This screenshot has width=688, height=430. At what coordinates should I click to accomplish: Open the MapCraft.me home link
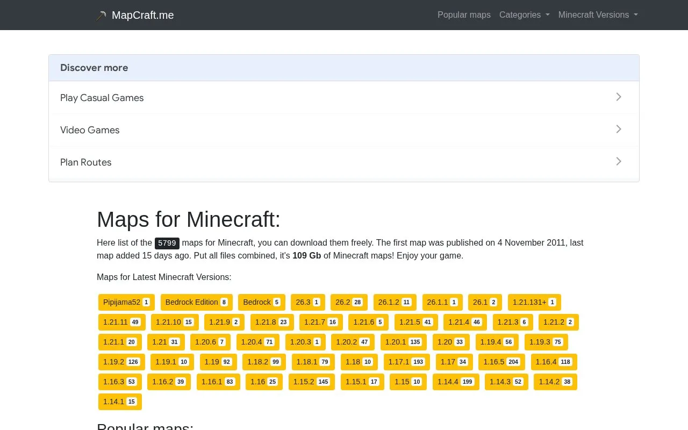click(x=135, y=15)
